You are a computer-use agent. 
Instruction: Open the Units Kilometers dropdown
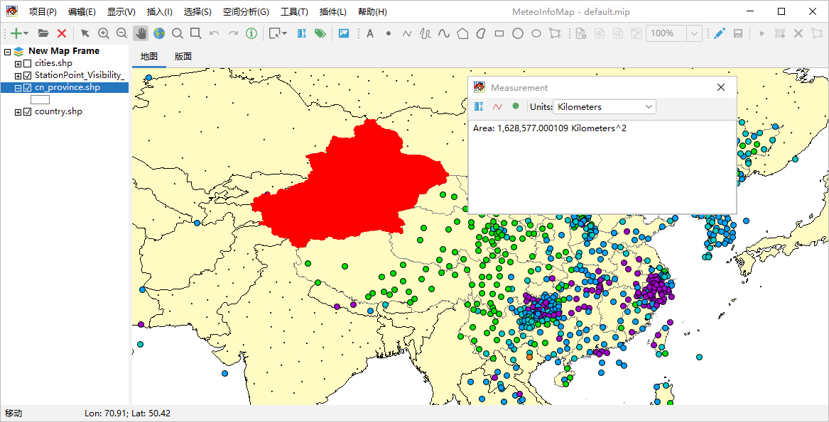[x=605, y=106]
